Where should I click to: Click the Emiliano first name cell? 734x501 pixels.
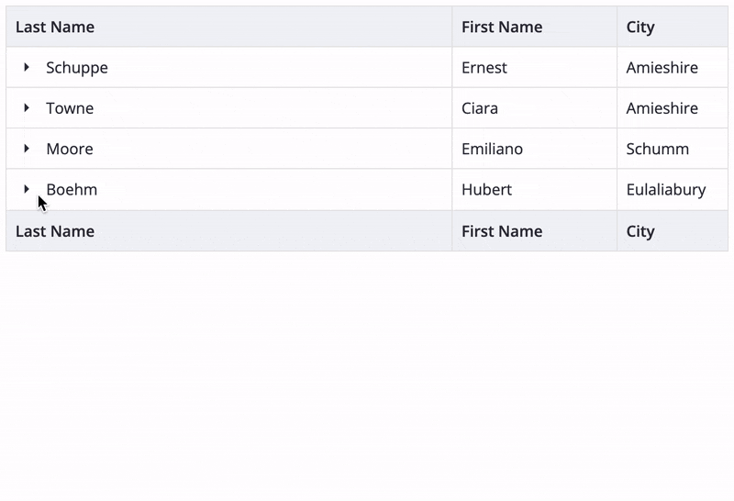(535, 149)
